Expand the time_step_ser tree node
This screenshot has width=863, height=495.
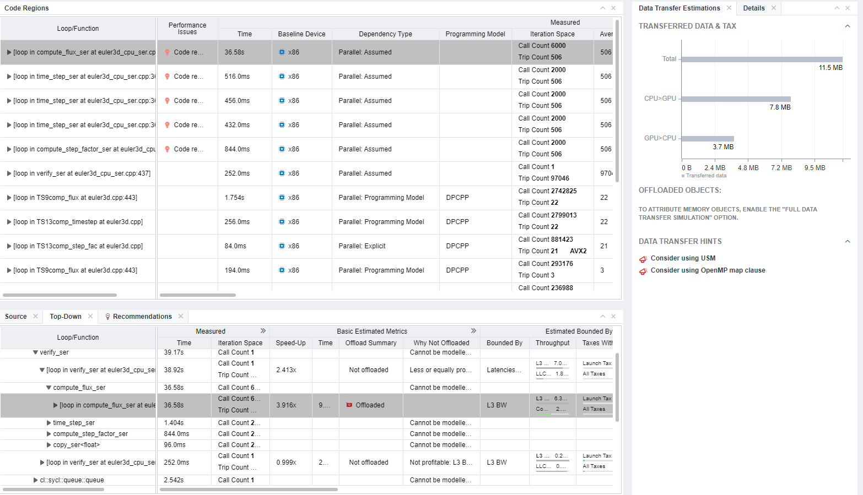48,423
